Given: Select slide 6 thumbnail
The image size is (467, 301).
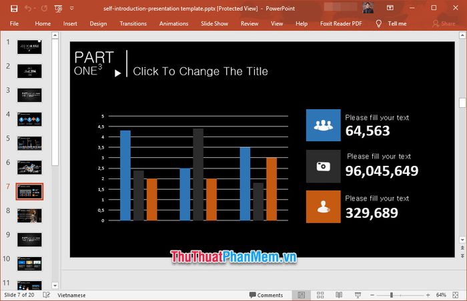Looking at the screenshot, I should tap(29, 167).
